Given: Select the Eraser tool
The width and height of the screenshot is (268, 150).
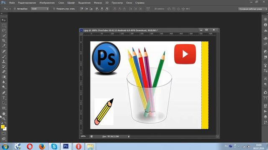Looking at the screenshot, I should (4, 72).
